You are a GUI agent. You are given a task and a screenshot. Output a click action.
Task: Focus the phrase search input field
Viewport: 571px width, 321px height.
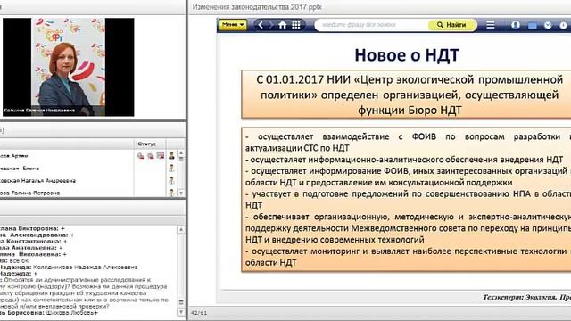371,25
